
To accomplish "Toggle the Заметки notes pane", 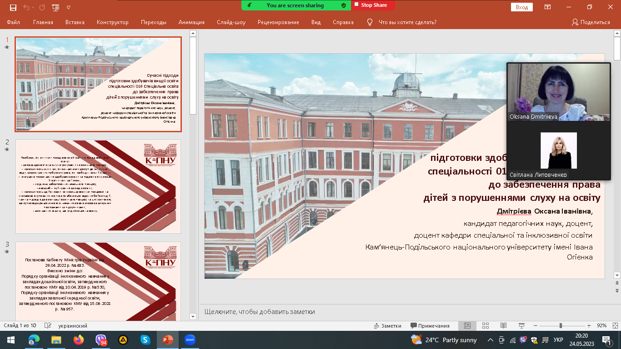I will tap(387, 326).
